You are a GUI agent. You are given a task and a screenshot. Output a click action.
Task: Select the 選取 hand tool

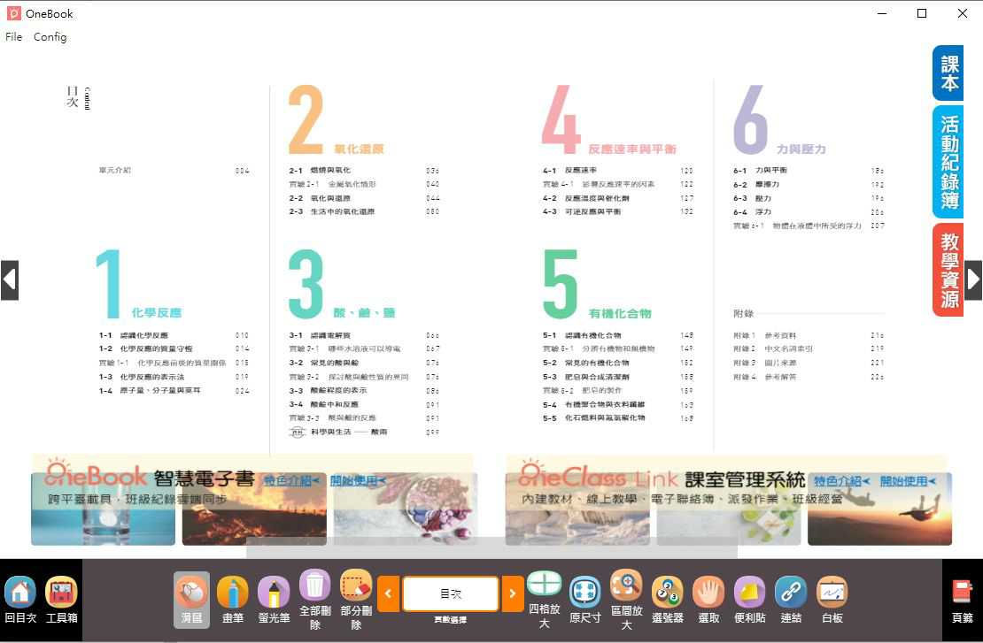tap(708, 600)
